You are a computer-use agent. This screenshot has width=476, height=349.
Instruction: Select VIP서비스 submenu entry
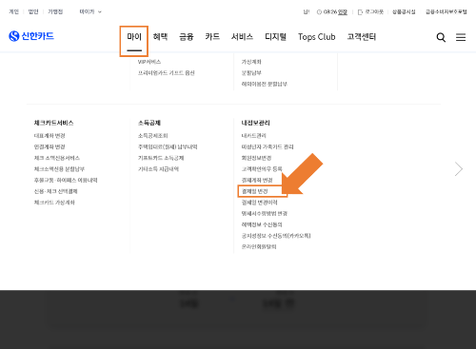(x=149, y=62)
